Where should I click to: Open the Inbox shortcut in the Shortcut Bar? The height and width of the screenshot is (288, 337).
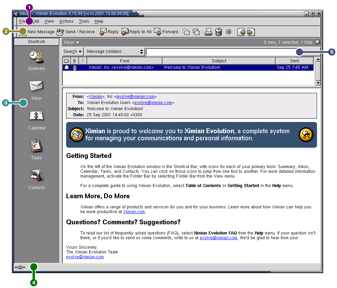click(37, 90)
